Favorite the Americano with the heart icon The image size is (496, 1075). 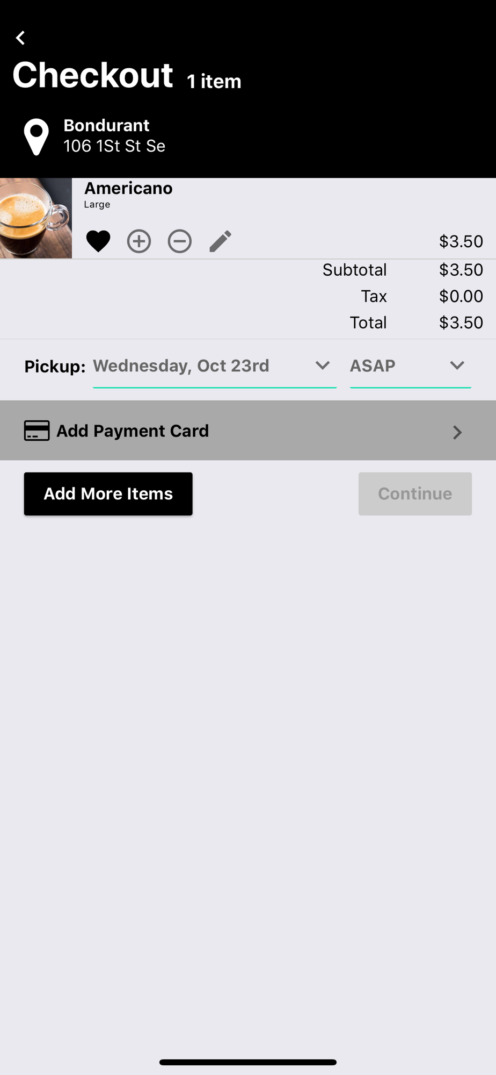coord(98,241)
